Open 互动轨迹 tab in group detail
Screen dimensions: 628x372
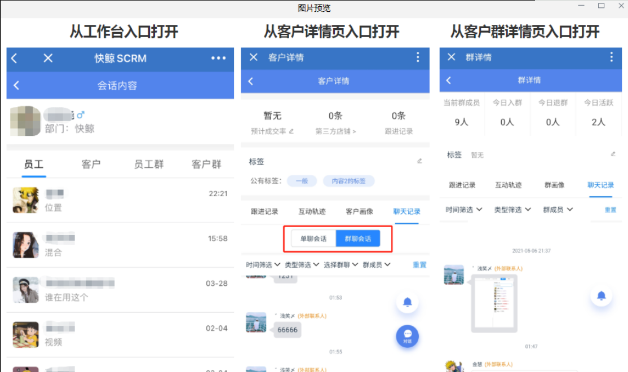click(x=508, y=185)
